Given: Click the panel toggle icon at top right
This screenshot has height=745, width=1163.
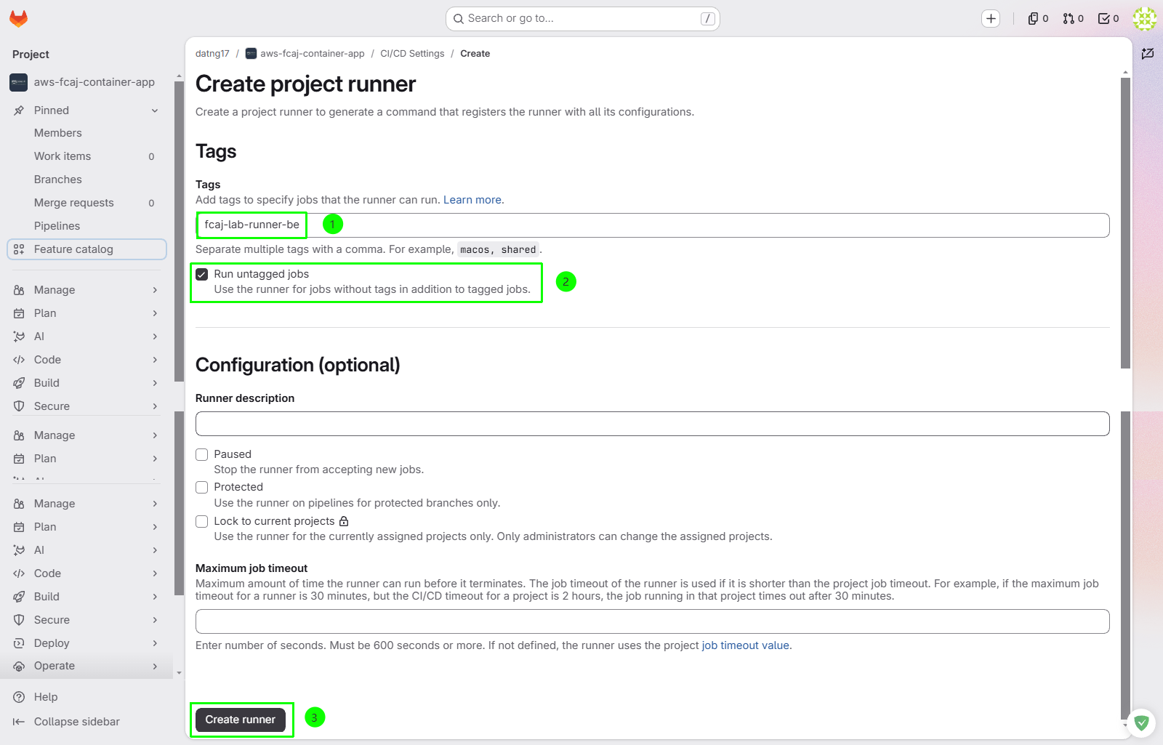Looking at the screenshot, I should click(x=1148, y=54).
